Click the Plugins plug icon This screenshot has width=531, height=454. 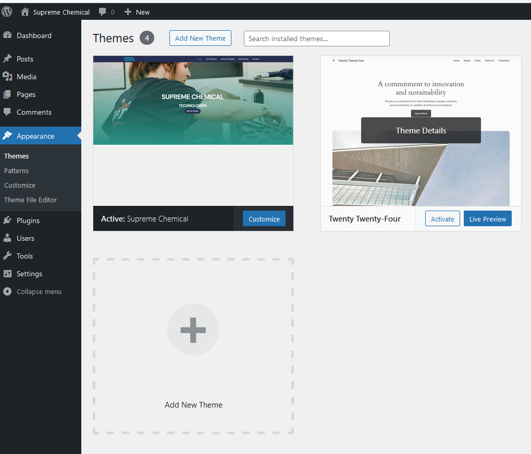tap(7, 220)
